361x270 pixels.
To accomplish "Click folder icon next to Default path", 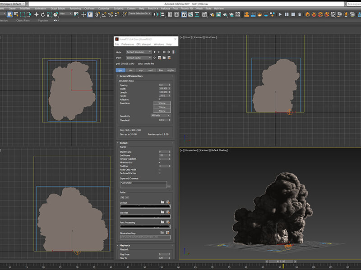I will click(x=163, y=202).
